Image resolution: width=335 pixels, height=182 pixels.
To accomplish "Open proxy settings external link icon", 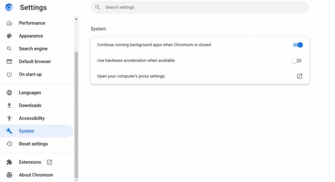I will [299, 76].
